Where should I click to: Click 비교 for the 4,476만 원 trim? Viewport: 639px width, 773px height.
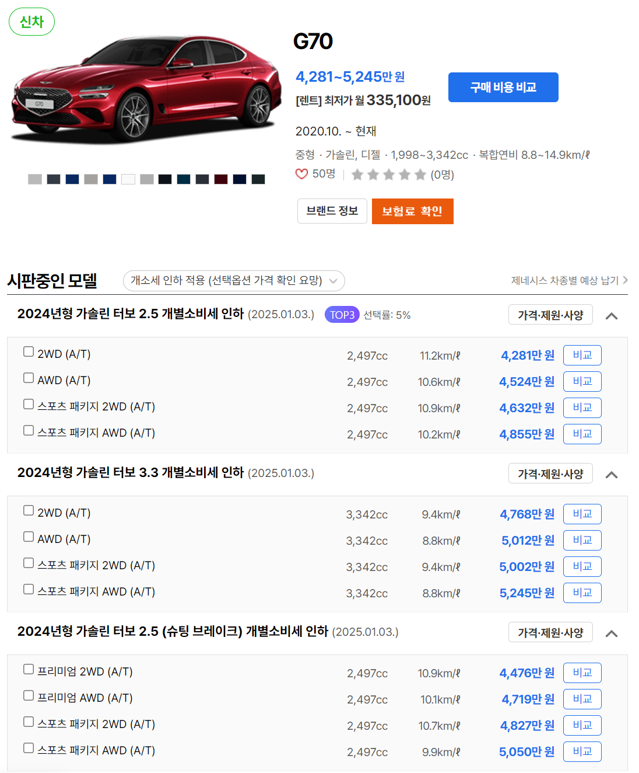point(582,673)
